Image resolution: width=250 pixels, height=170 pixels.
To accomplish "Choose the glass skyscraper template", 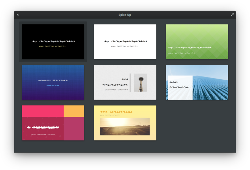I will [x=197, y=82].
